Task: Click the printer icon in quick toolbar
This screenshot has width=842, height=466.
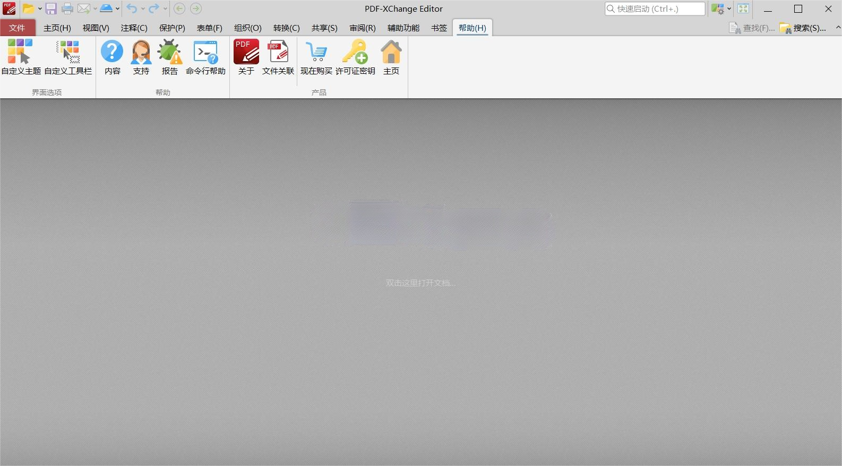Action: pos(67,9)
